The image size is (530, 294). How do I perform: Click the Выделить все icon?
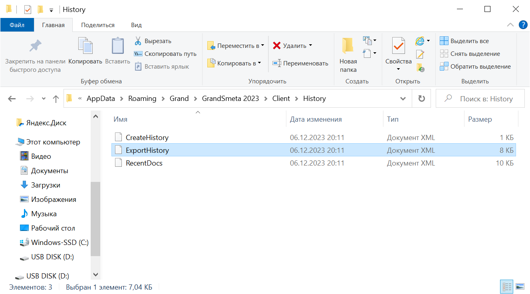[444, 41]
